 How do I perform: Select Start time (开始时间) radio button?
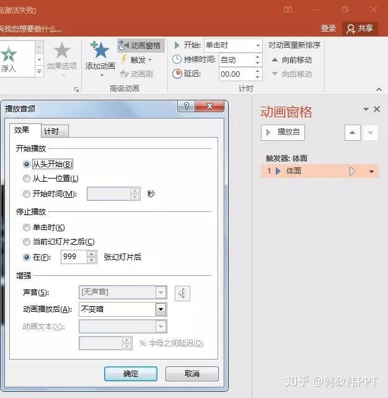pyautogui.click(x=27, y=194)
